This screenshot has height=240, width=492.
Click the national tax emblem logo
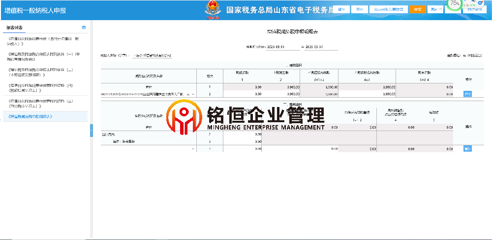click(213, 10)
